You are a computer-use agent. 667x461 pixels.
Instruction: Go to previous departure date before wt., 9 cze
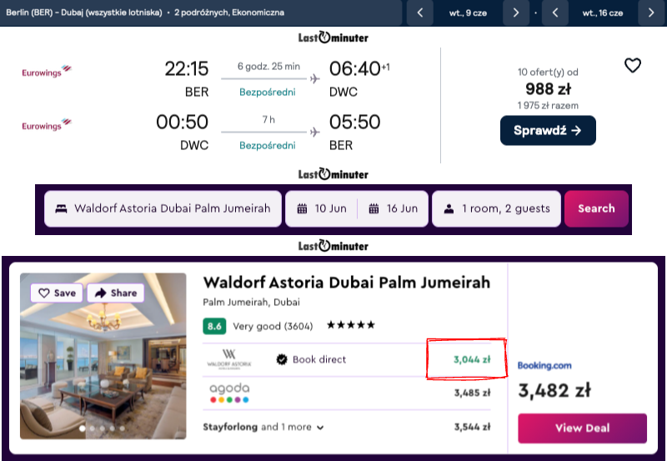pos(420,13)
